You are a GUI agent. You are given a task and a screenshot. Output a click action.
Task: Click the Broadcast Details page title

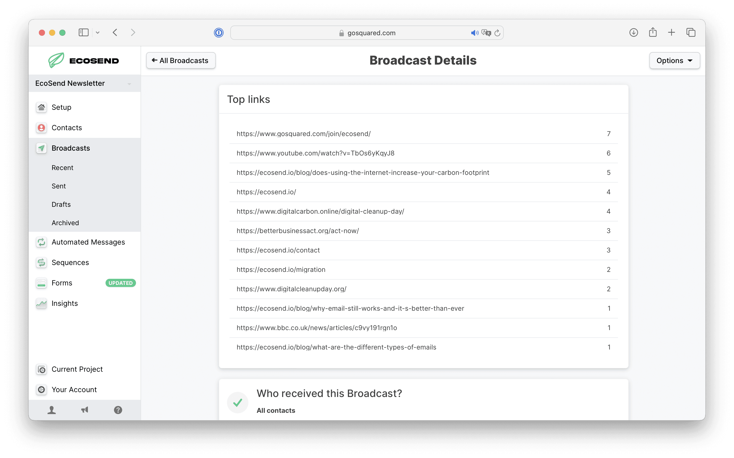[x=423, y=60]
